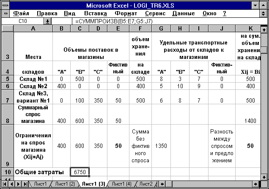Select cell K8 with value 1400
Screen dimensions: 269x189
point(248,114)
